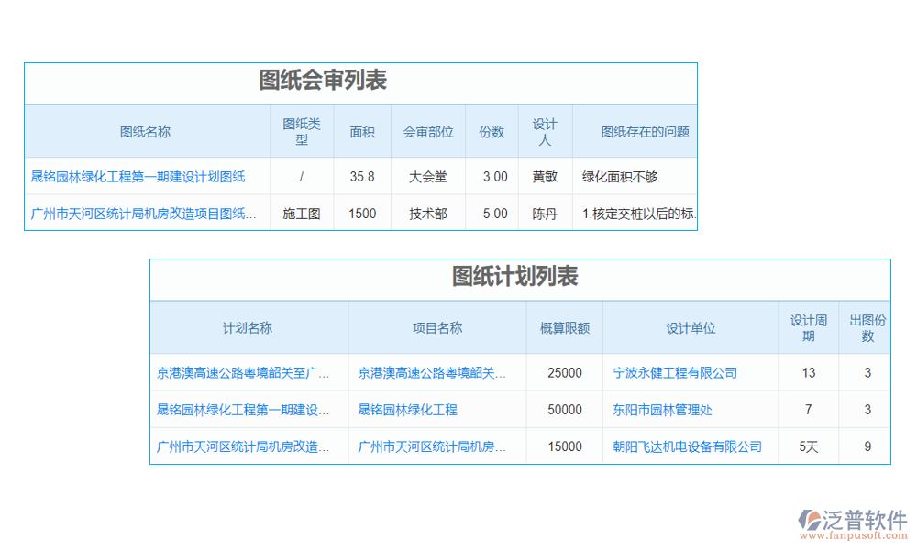Click the 图纸名称 column header
The image size is (917, 550).
click(145, 131)
